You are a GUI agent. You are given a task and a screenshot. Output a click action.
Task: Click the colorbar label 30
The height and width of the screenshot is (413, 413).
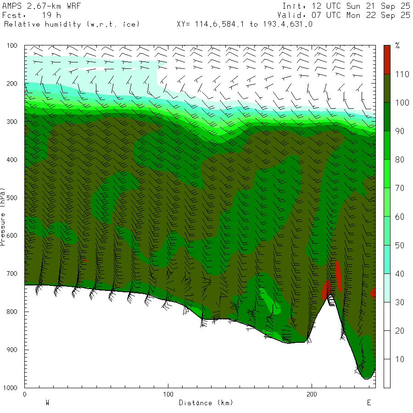click(400, 302)
